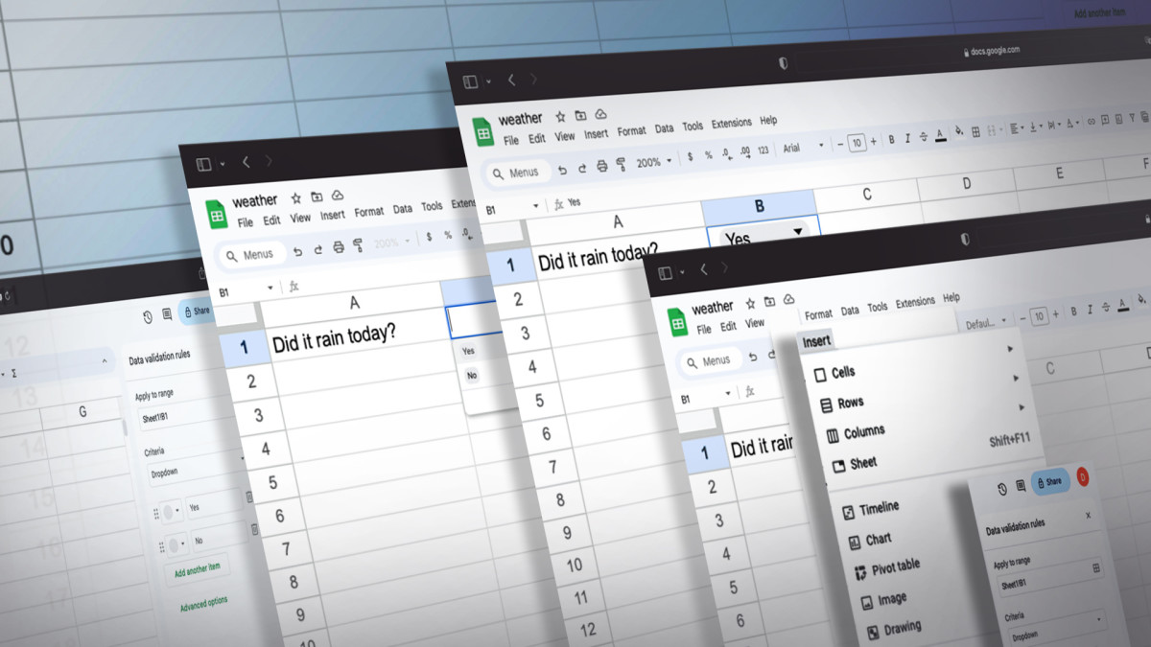
Task: Open the No item color swatch in the left validation panel
Action: pos(176,545)
